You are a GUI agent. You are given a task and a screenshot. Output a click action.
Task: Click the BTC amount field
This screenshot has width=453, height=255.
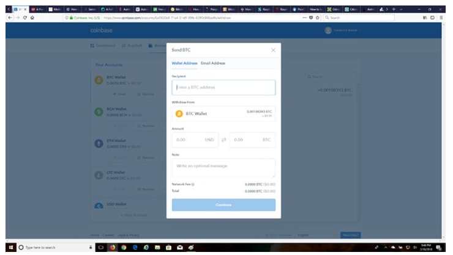(252, 140)
